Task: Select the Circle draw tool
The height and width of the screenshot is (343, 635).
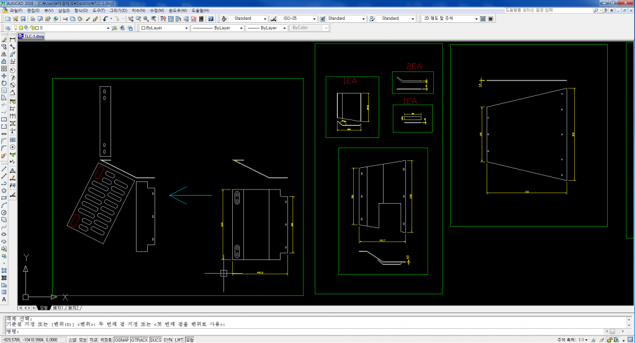Action: point(4,212)
